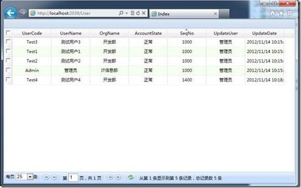Viewport: 301px width, 188px height.
Task: Go to the previous page in pager
Action: click(x=54, y=177)
